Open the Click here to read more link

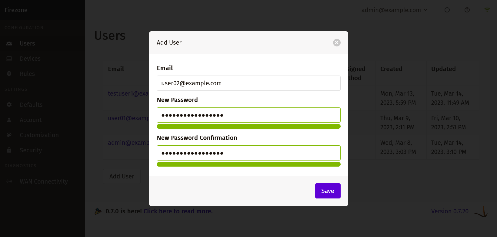tap(178, 211)
